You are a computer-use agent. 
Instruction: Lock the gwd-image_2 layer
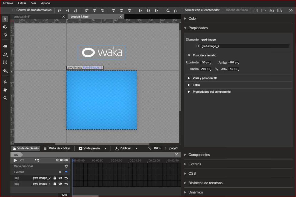55,178
